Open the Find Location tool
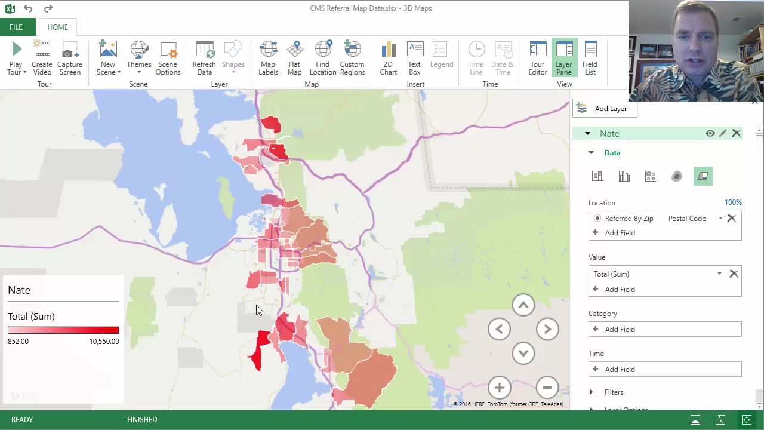The height and width of the screenshot is (430, 764). (x=323, y=59)
